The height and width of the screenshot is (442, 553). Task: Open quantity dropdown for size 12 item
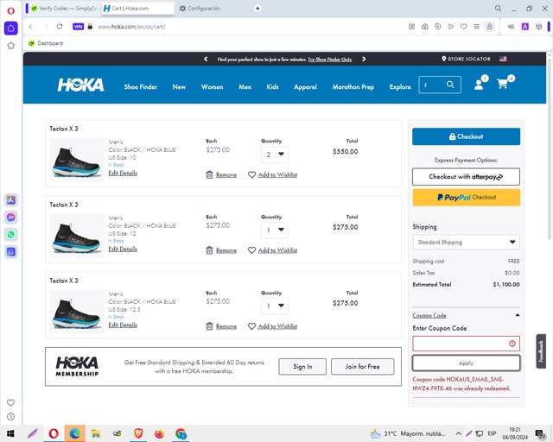(275, 230)
